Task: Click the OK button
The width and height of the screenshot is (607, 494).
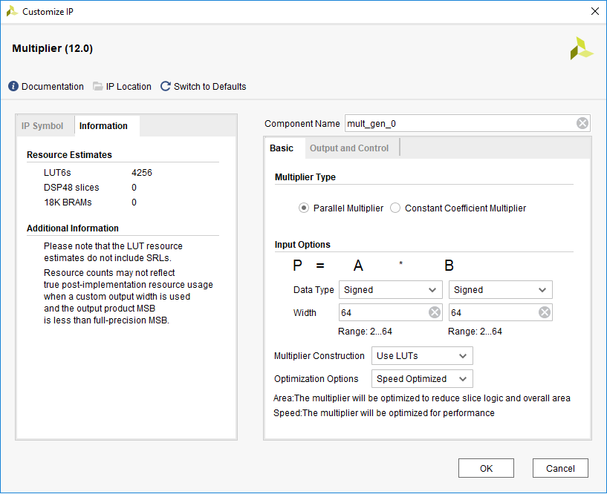Action: pos(486,468)
